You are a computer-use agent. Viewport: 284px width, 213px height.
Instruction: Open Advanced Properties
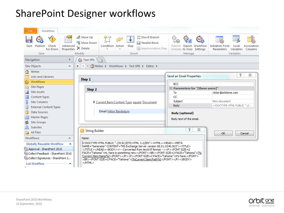pos(68,43)
